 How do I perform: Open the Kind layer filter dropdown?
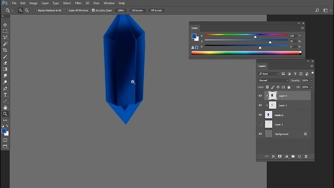tap(268, 74)
